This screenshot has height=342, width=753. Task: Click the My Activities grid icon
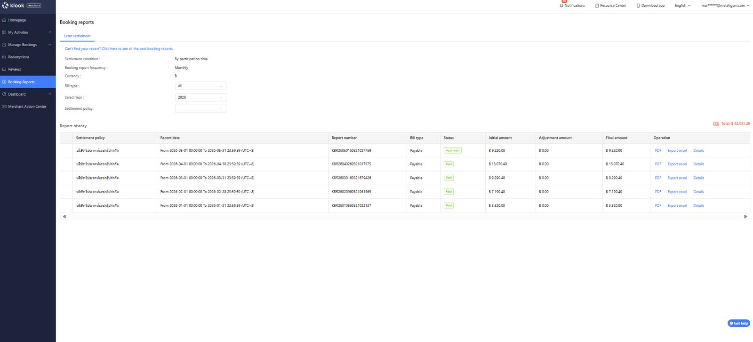pyautogui.click(x=4, y=33)
